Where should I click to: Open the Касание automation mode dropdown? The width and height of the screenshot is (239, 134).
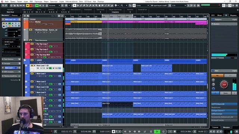(55, 6)
